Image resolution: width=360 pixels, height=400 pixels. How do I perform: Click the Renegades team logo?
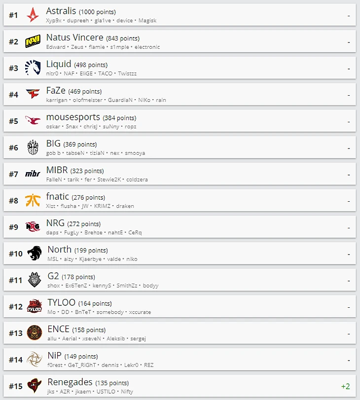click(35, 386)
